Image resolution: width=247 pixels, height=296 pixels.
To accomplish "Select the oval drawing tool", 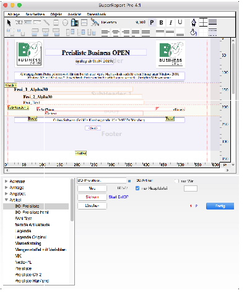I will [x=65, y=22].
